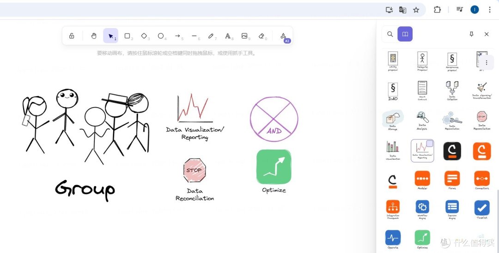Pick the orange Modeler library icon
The width and height of the screenshot is (499, 253).
tap(422, 180)
